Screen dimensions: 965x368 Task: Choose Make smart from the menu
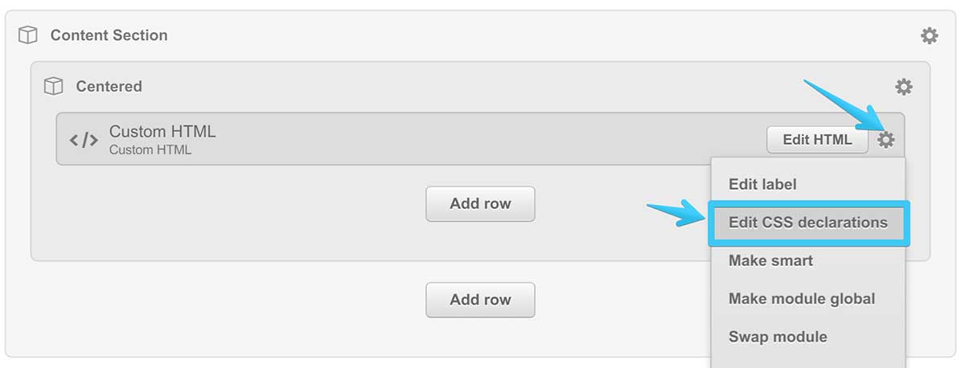coord(770,261)
